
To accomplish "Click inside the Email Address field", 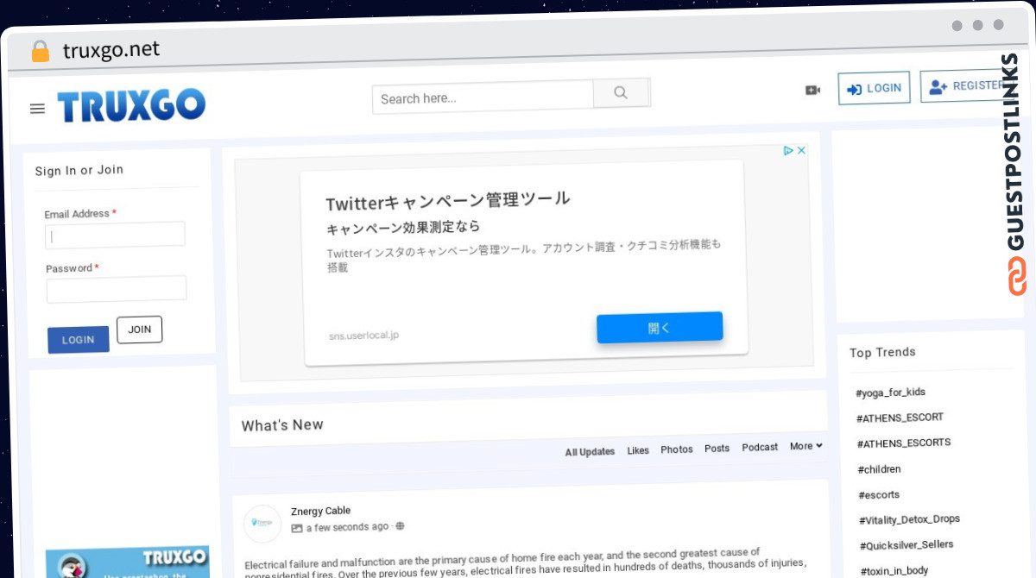I will tap(115, 235).
